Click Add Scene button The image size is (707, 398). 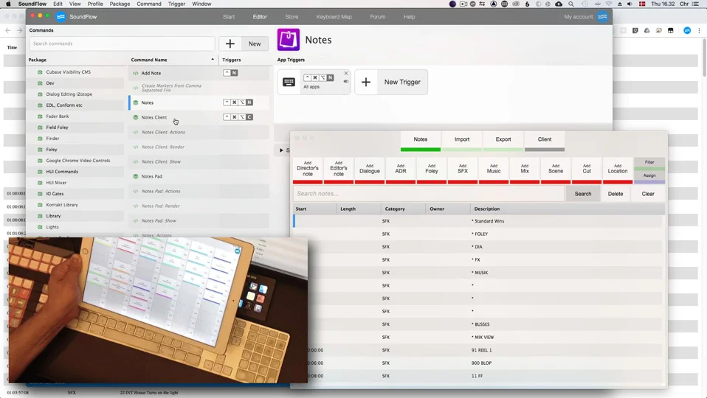(556, 170)
